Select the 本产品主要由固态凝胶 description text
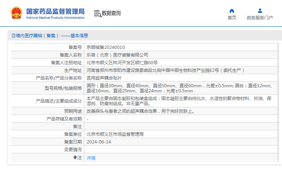The height and width of the screenshot is (169, 282). pos(179,101)
